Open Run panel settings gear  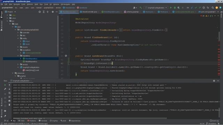coord(214,81)
